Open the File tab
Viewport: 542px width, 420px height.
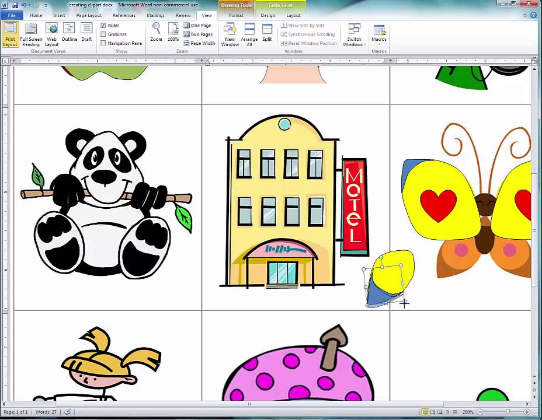(x=11, y=15)
